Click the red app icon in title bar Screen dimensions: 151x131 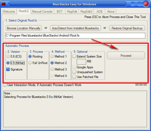[3, 4]
